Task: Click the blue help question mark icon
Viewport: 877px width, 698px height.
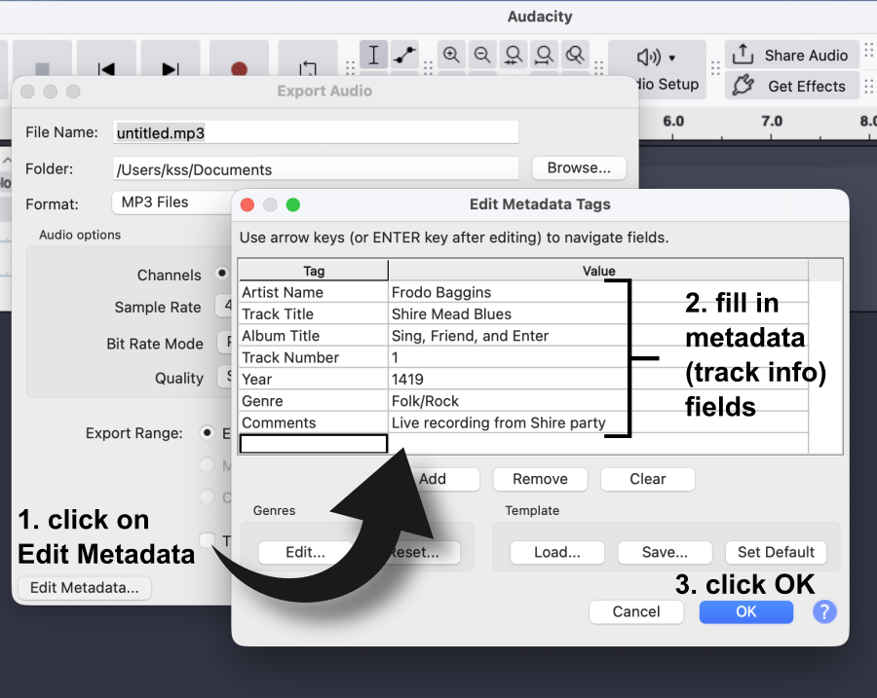Action: point(824,611)
